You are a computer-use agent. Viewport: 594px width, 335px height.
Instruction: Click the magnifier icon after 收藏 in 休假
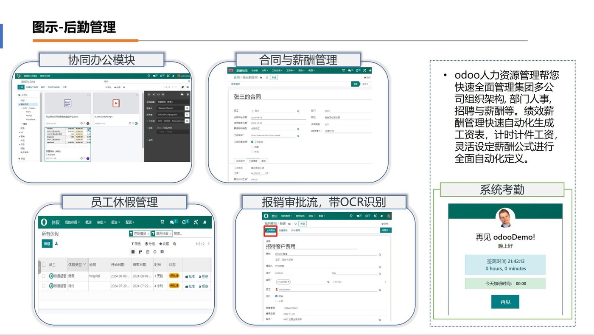click(x=174, y=244)
